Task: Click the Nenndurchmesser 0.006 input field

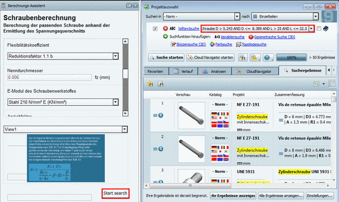Action: (x=50, y=77)
